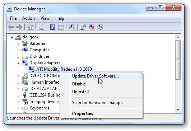Click the blue Help question mark icon
The image size is (191, 131).
pyautogui.click(x=52, y=27)
